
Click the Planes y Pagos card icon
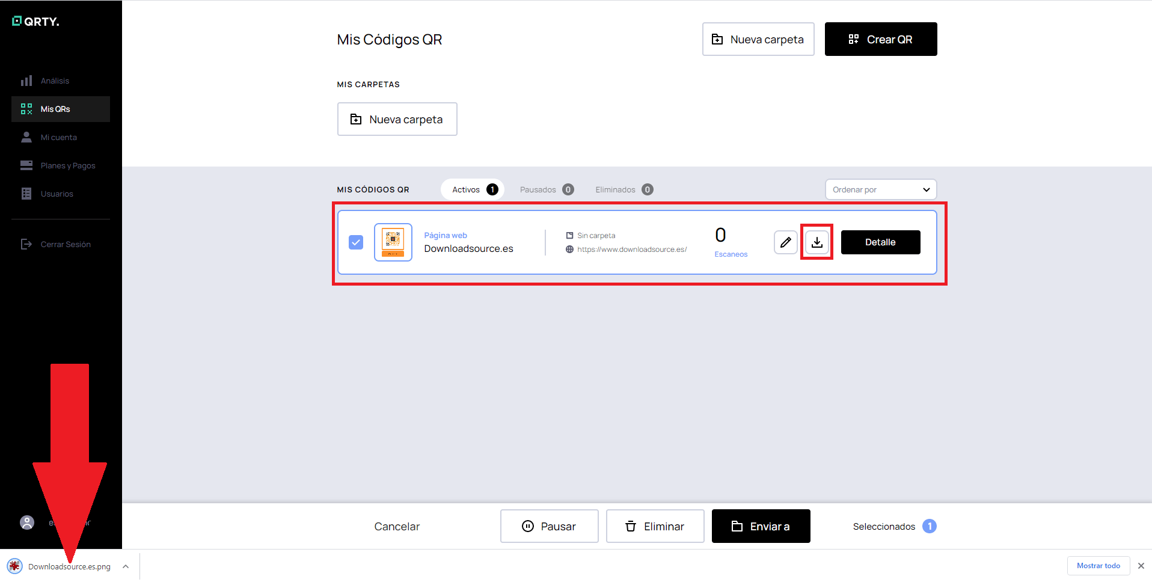tap(26, 165)
